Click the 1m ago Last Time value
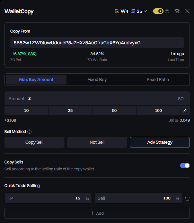194x223 pixels. (x=177, y=54)
